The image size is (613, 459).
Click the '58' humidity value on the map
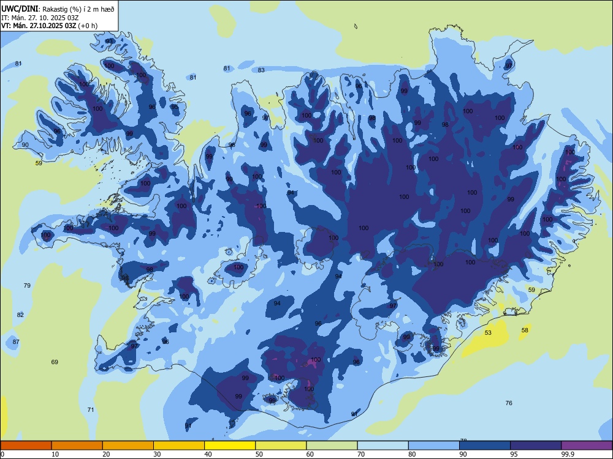[525, 330]
